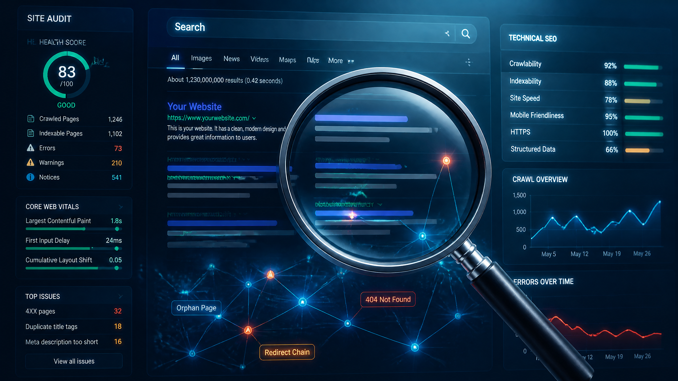The width and height of the screenshot is (678, 381).
Task: Click the Notices count 541
Action: click(117, 178)
